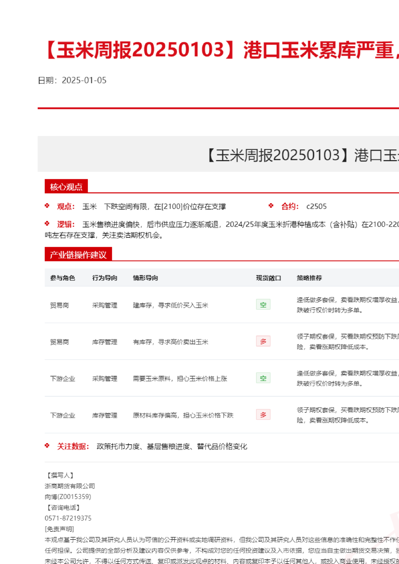Click the 现货敞口 column header

(268, 278)
